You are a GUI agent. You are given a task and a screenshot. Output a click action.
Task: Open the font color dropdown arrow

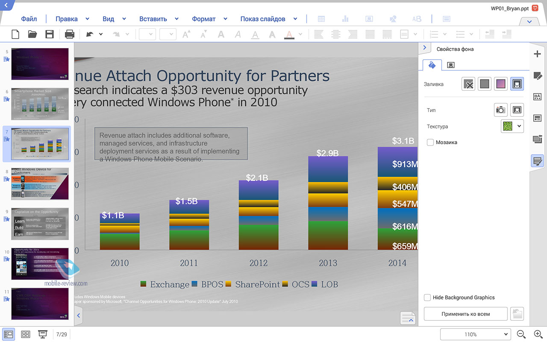(300, 34)
